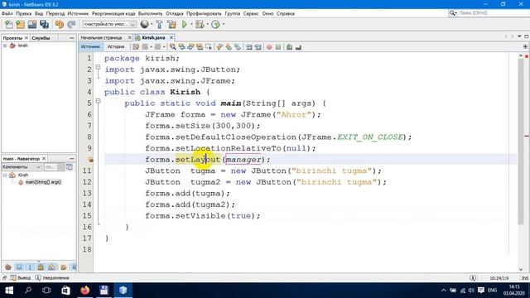Toggle the Show Static Members filter in the Navigator
The width and height of the screenshot is (530, 298).
[x=30, y=267]
